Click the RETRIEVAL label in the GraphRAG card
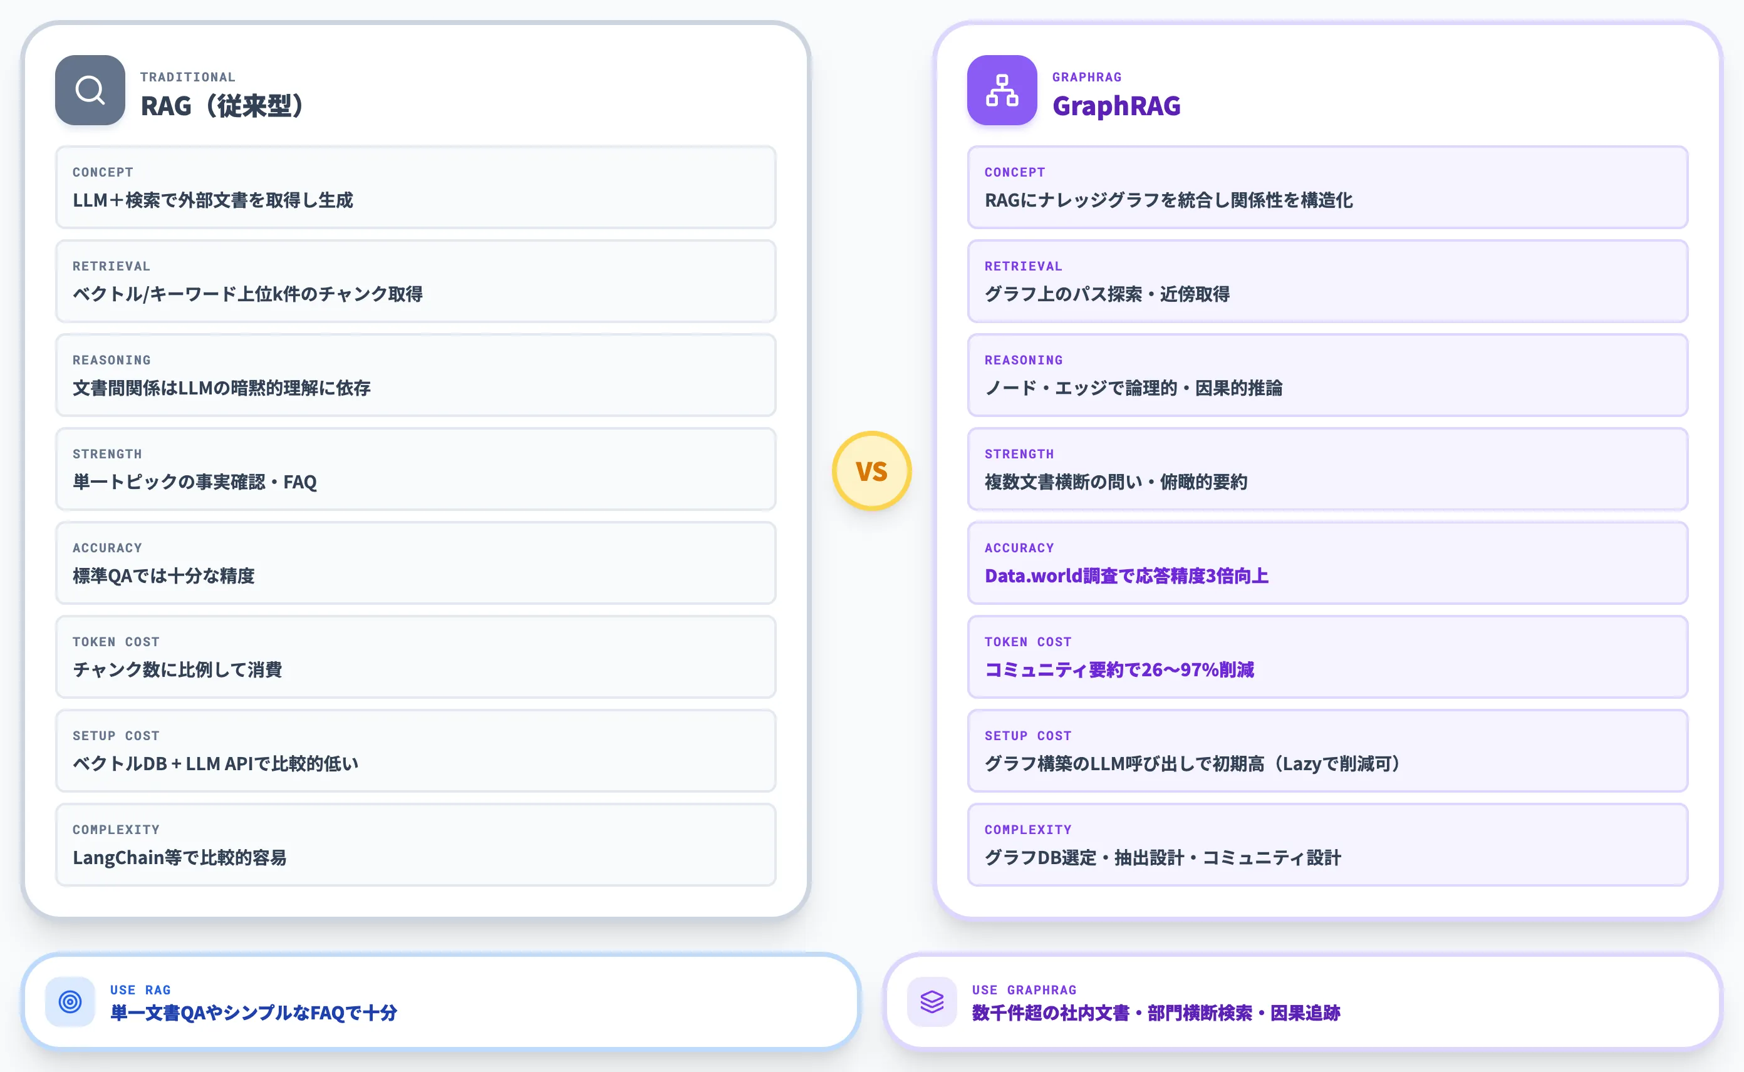1744x1072 pixels. [x=1024, y=266]
